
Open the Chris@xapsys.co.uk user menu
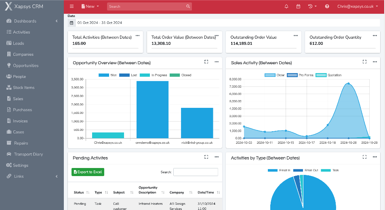pyautogui.click(x=358, y=6)
